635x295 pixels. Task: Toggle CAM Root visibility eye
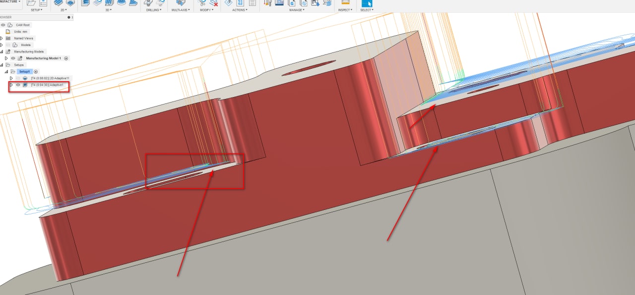pos(3,25)
